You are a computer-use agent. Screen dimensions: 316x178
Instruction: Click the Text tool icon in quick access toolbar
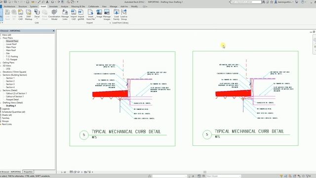(x=47, y=2)
